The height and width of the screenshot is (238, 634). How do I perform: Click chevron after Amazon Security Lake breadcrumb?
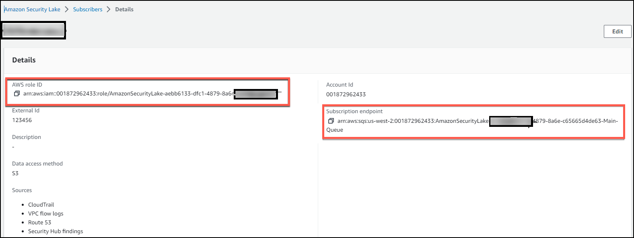click(x=67, y=9)
